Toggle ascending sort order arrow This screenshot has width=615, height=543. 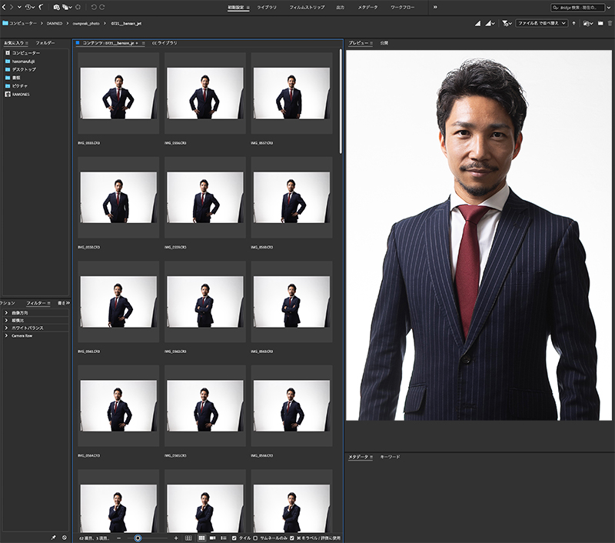point(573,24)
